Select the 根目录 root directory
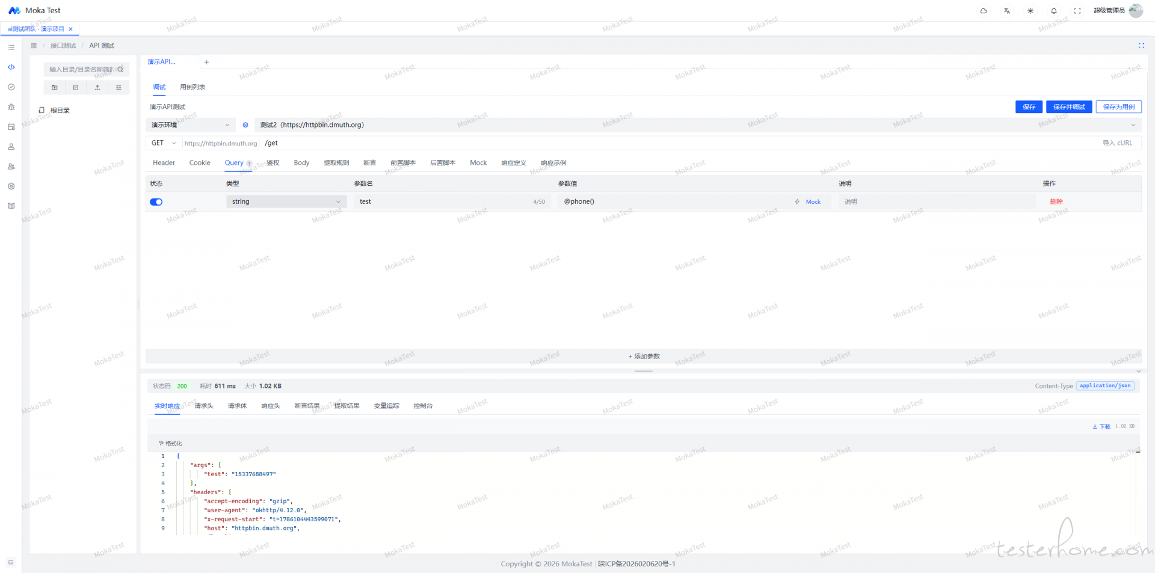 point(60,111)
